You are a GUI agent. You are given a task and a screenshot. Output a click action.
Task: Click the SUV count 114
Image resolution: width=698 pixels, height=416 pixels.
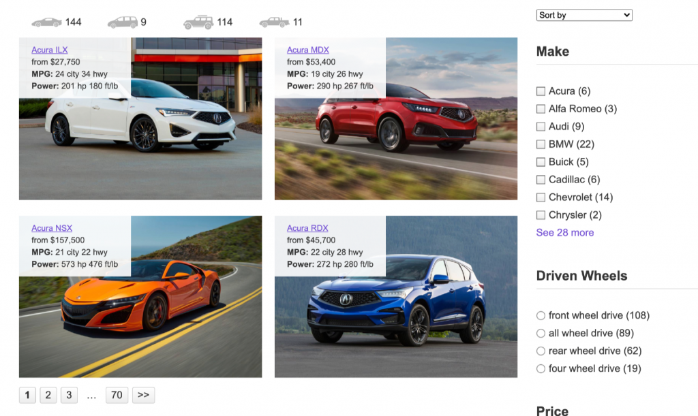click(x=225, y=22)
